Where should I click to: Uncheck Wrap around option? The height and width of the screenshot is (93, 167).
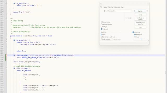click(102, 29)
